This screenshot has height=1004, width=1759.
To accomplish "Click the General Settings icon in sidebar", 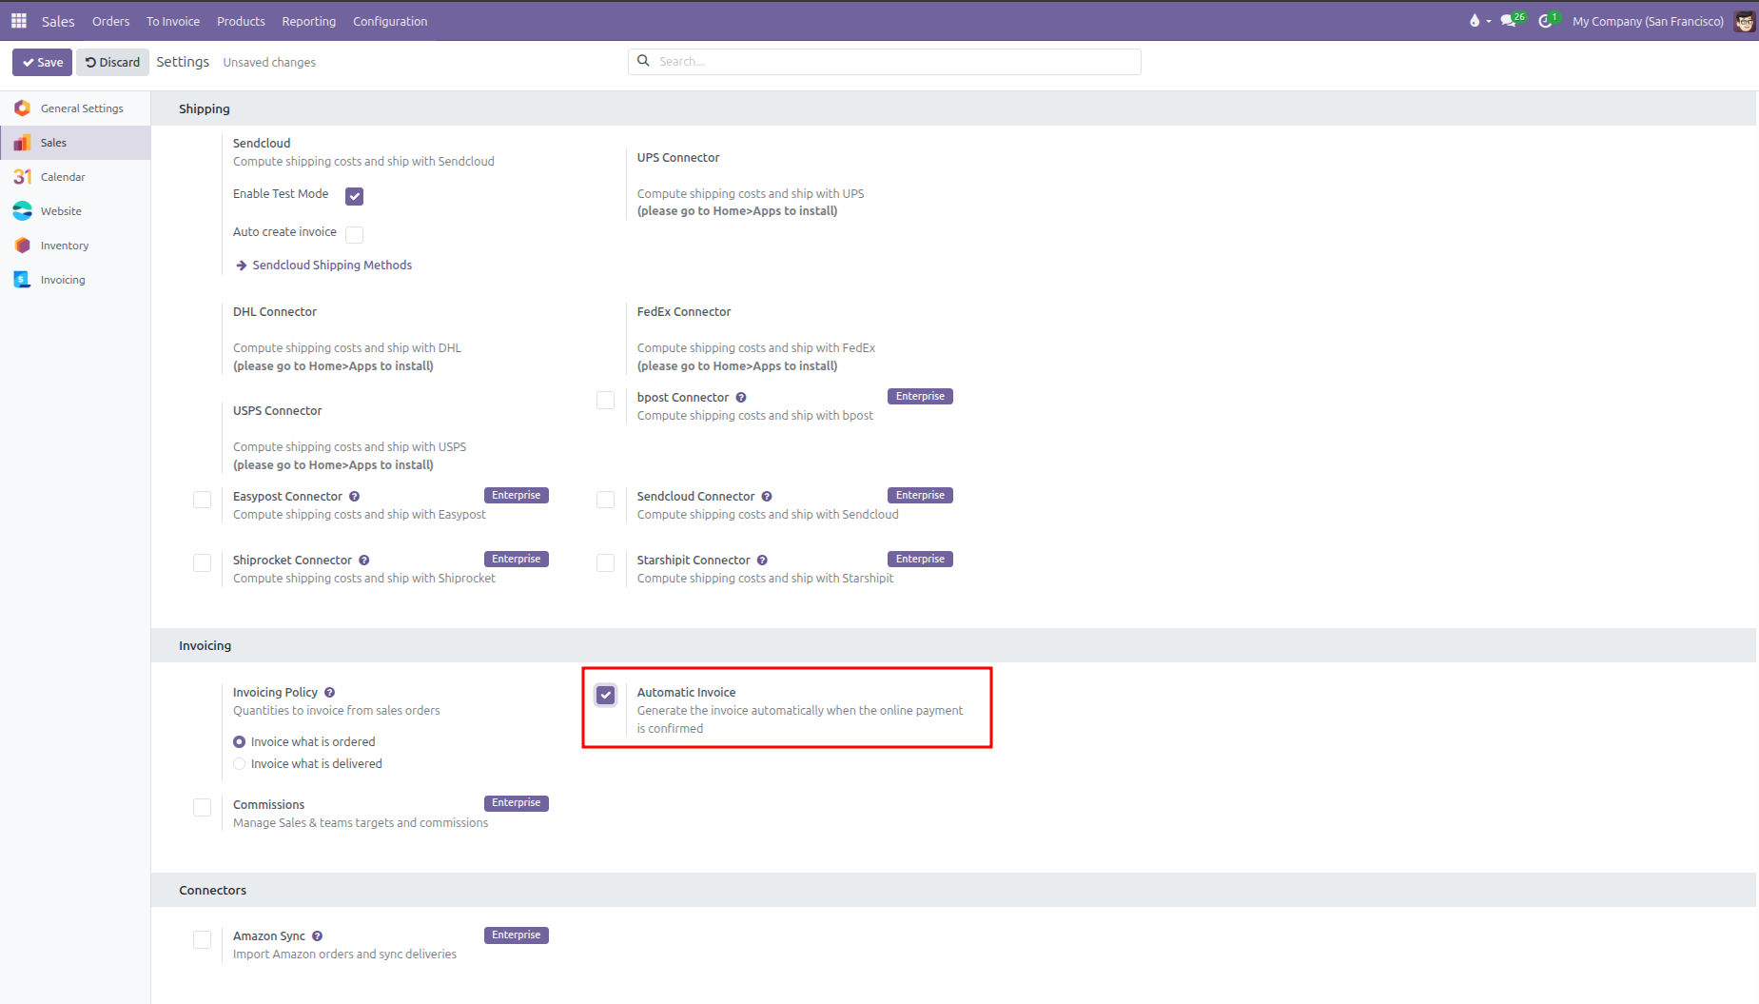I will (x=22, y=108).
